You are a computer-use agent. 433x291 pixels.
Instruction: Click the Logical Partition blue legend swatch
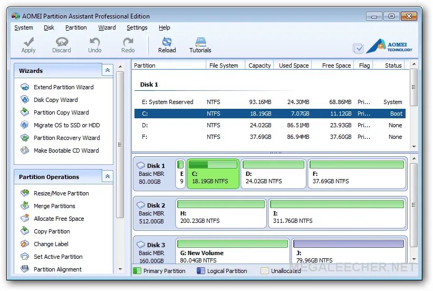[x=201, y=271]
